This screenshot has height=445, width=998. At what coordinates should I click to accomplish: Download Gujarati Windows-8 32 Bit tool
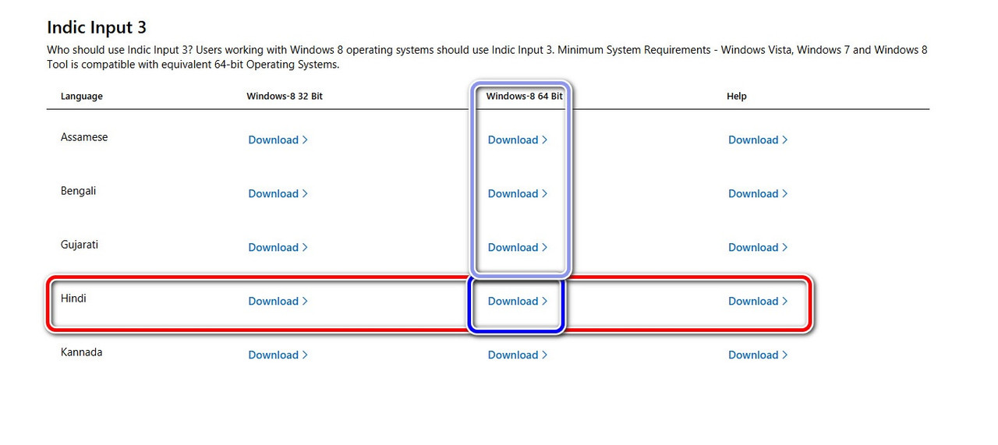278,248
